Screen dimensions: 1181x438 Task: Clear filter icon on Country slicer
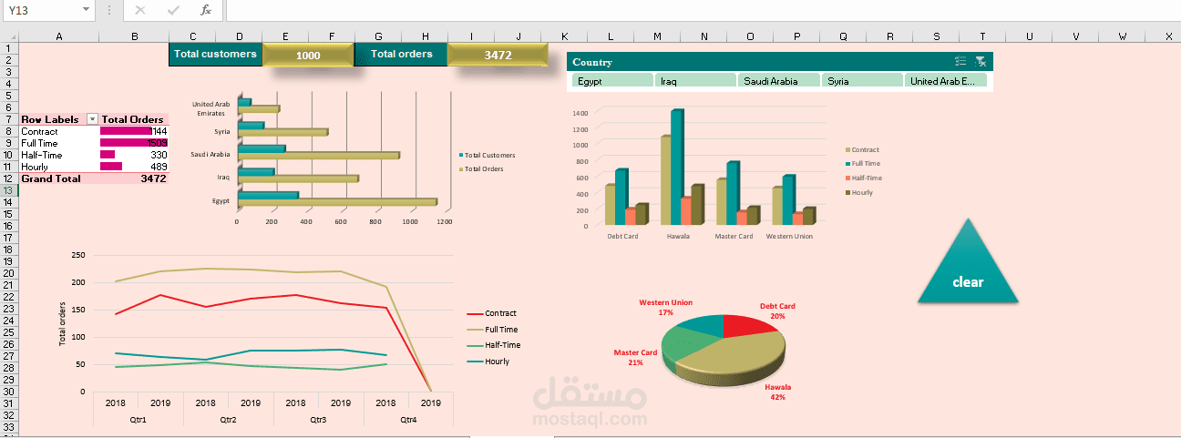click(x=981, y=62)
